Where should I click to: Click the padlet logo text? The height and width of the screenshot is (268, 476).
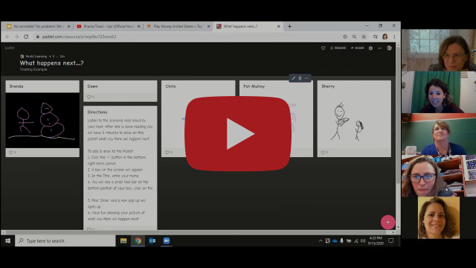10,48
